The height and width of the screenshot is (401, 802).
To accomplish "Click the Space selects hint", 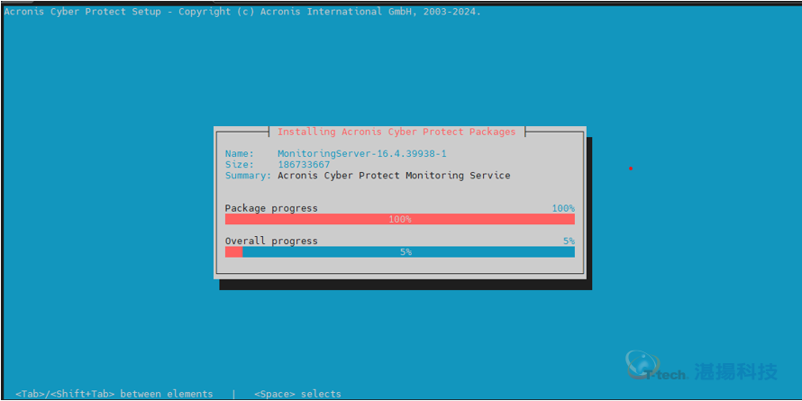I will [x=297, y=394].
